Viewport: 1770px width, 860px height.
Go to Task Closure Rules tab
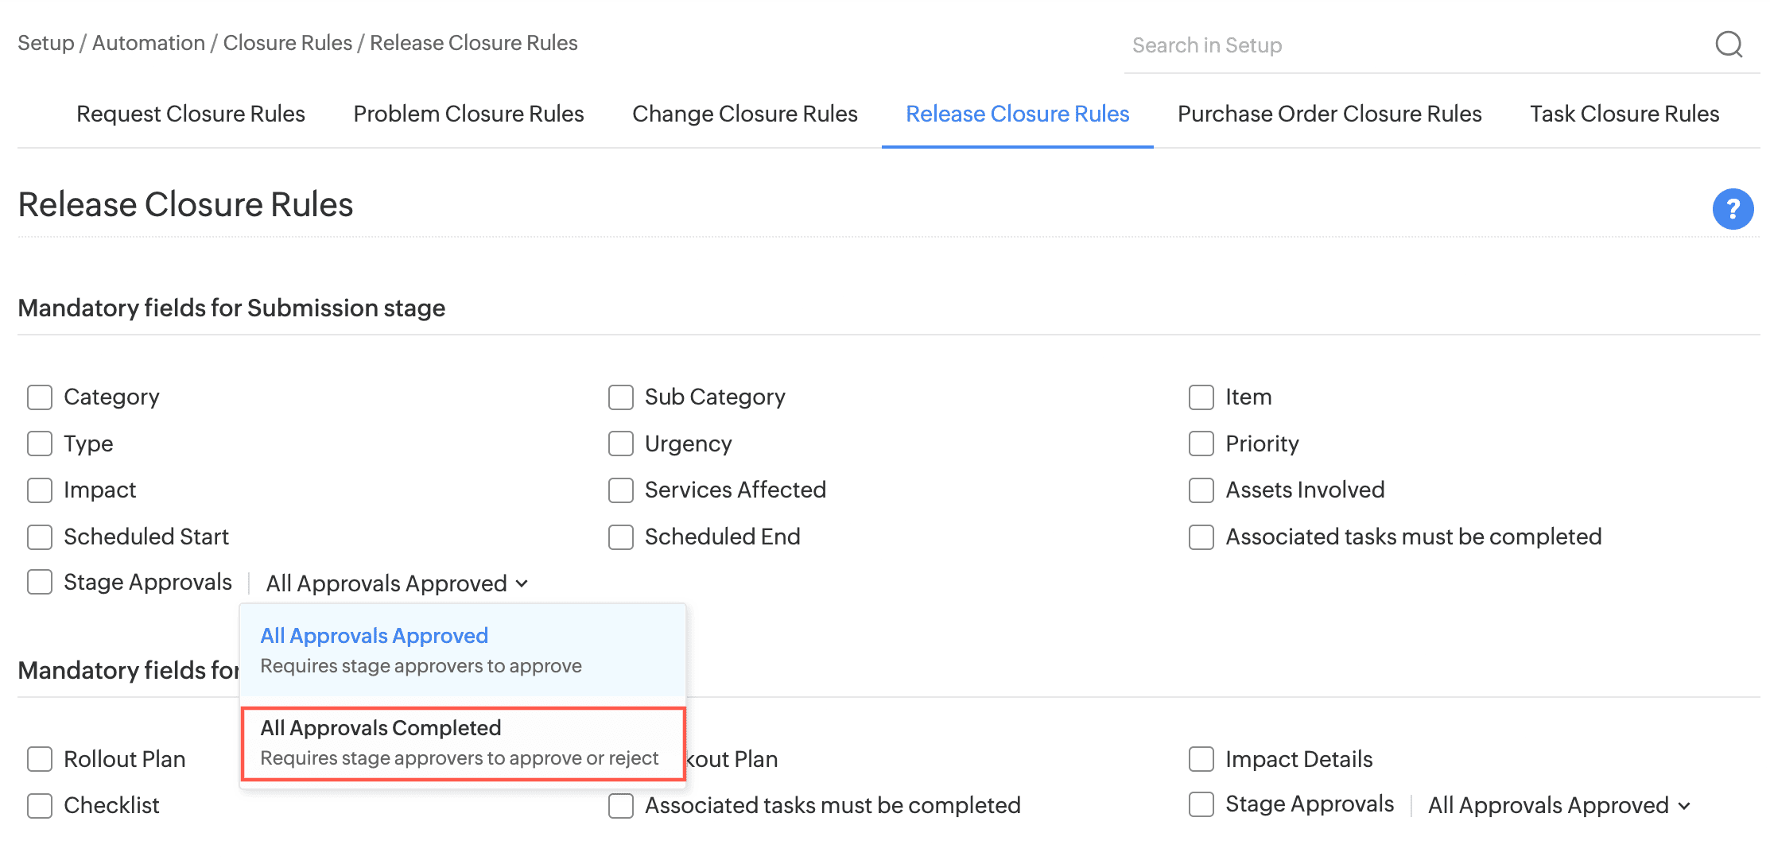click(x=1624, y=114)
